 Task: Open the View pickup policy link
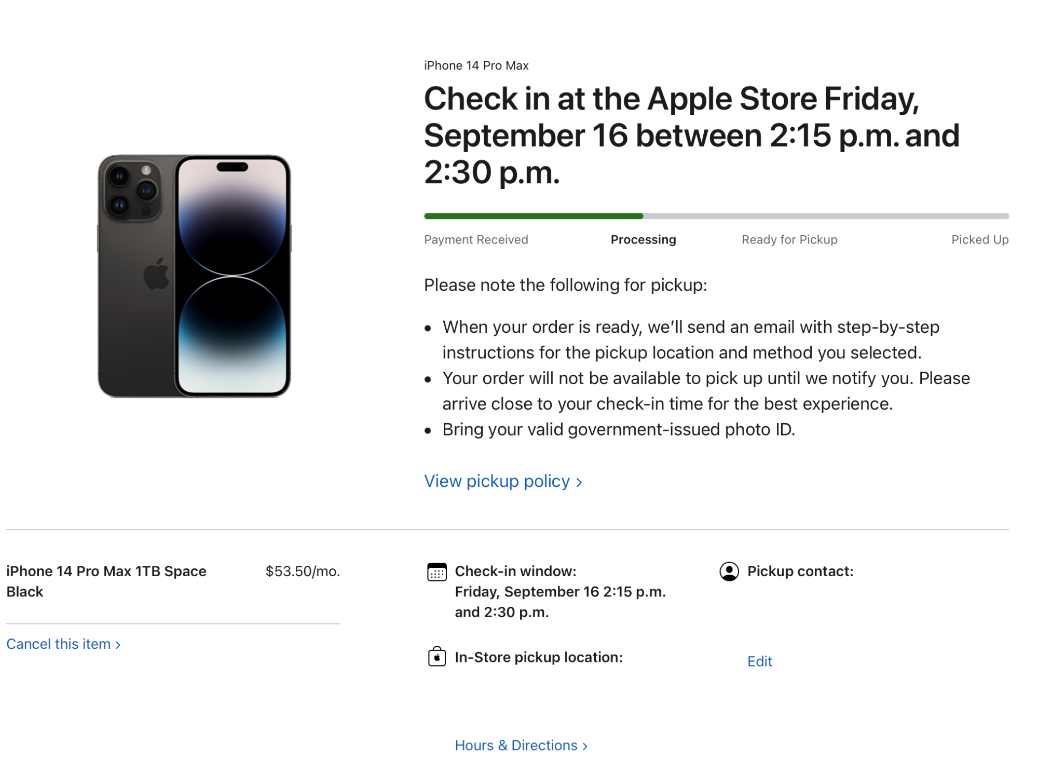click(x=497, y=481)
